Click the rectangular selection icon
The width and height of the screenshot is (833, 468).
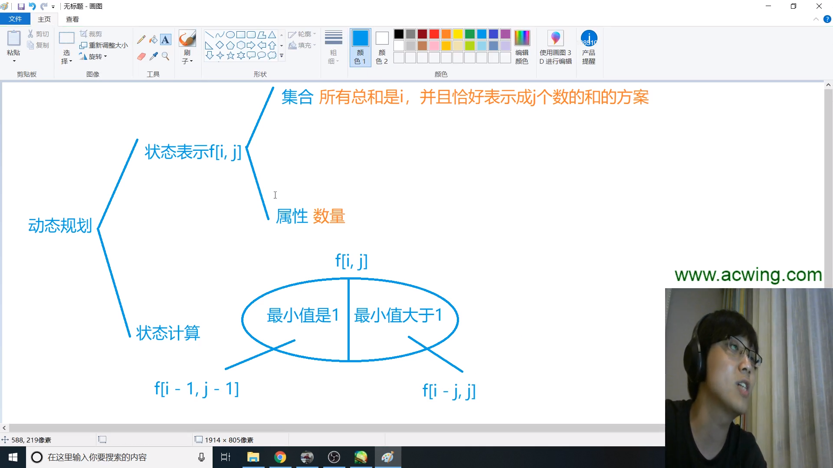[x=66, y=38]
